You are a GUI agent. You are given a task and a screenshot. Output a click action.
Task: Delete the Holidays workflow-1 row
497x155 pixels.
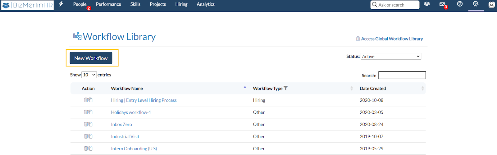click(x=86, y=112)
